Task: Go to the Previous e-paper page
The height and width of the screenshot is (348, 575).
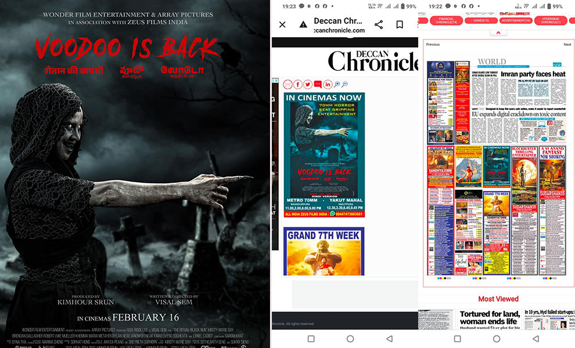Action: pyautogui.click(x=433, y=45)
